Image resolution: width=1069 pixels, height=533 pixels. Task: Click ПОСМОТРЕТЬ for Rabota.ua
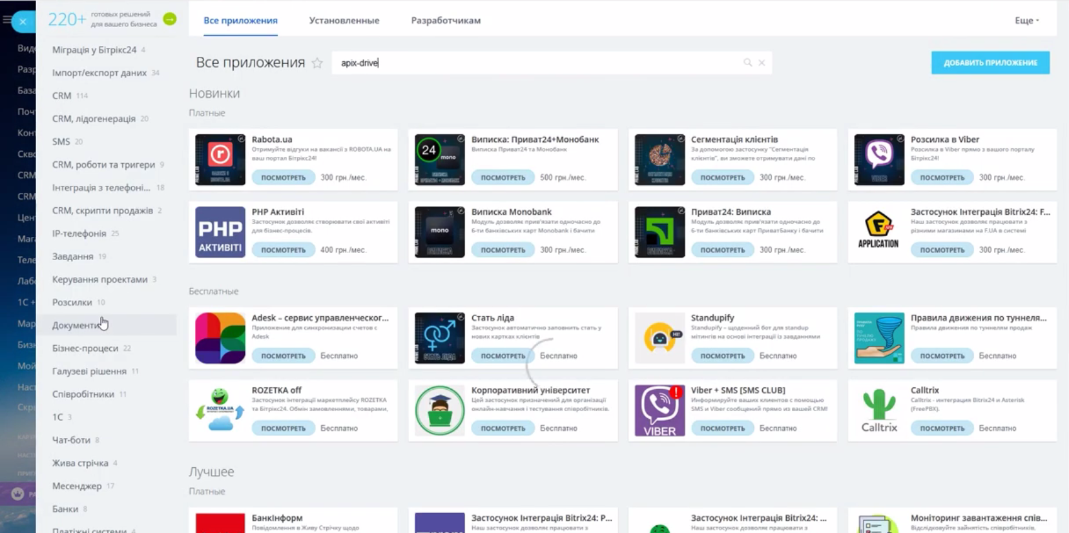click(284, 177)
